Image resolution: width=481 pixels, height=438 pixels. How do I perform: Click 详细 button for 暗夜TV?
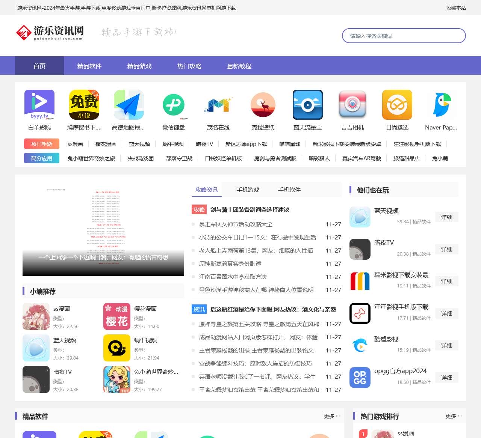click(x=447, y=249)
